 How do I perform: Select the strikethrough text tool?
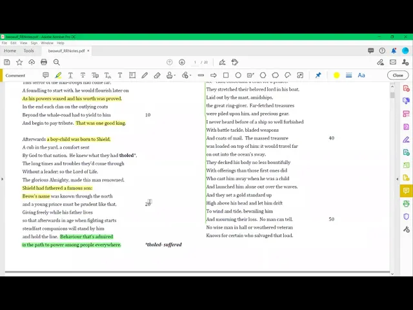(83, 76)
